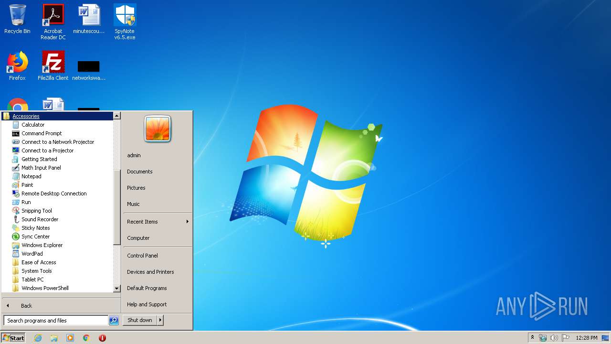Screen dimensions: 611x344
Task: Click the Search programs and files field
Action: click(56, 321)
